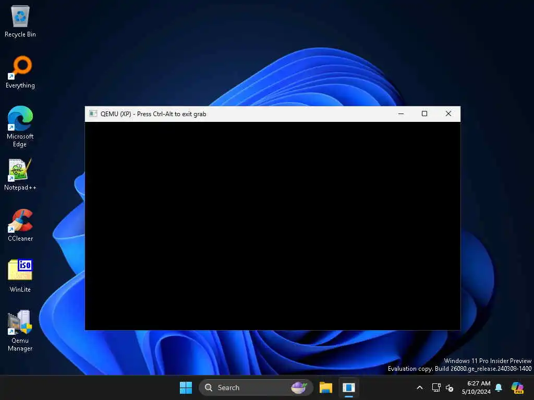Open the Windows Start menu

coord(186,387)
